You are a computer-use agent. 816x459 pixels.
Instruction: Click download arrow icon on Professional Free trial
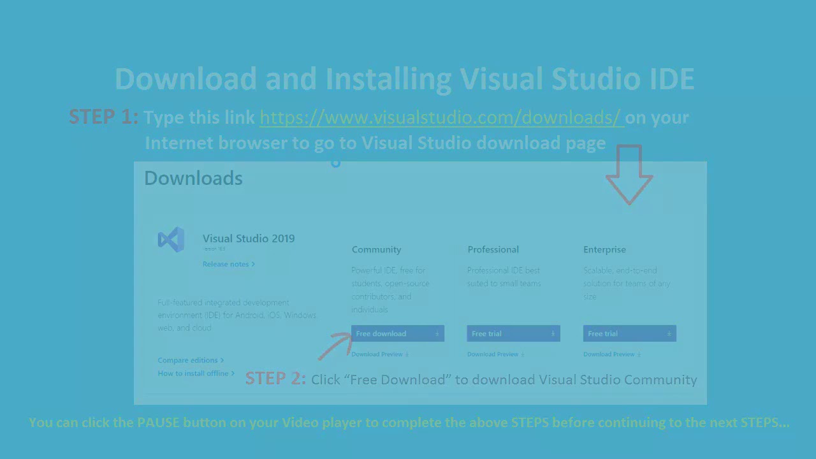[x=553, y=333]
